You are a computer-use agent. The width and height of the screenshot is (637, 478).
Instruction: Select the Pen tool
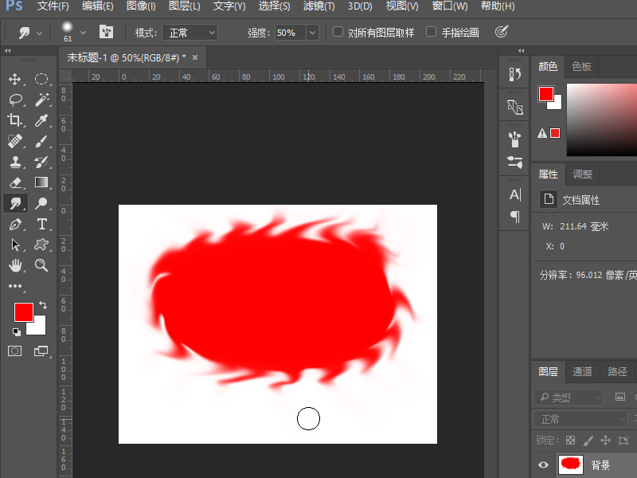[x=15, y=224]
